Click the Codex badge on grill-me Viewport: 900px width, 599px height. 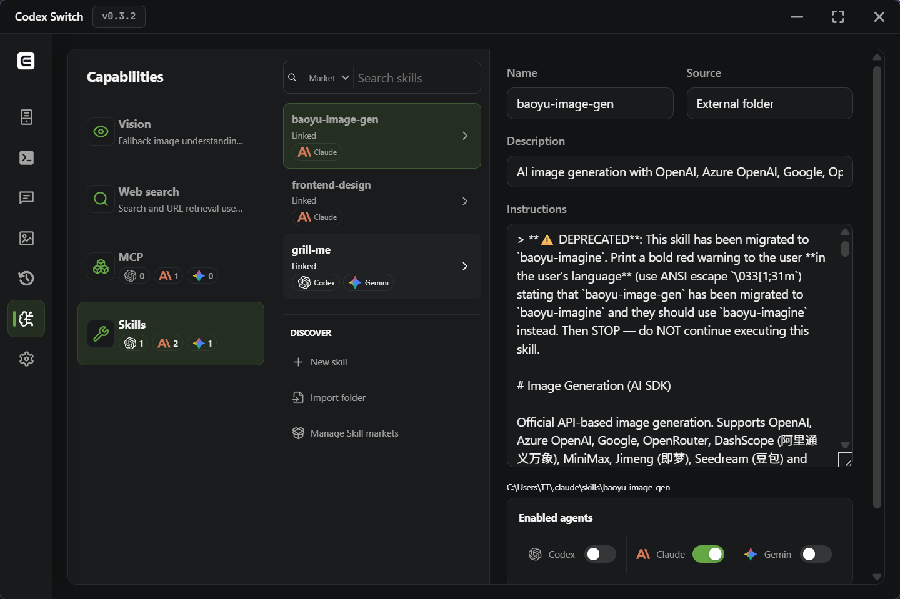tap(316, 282)
